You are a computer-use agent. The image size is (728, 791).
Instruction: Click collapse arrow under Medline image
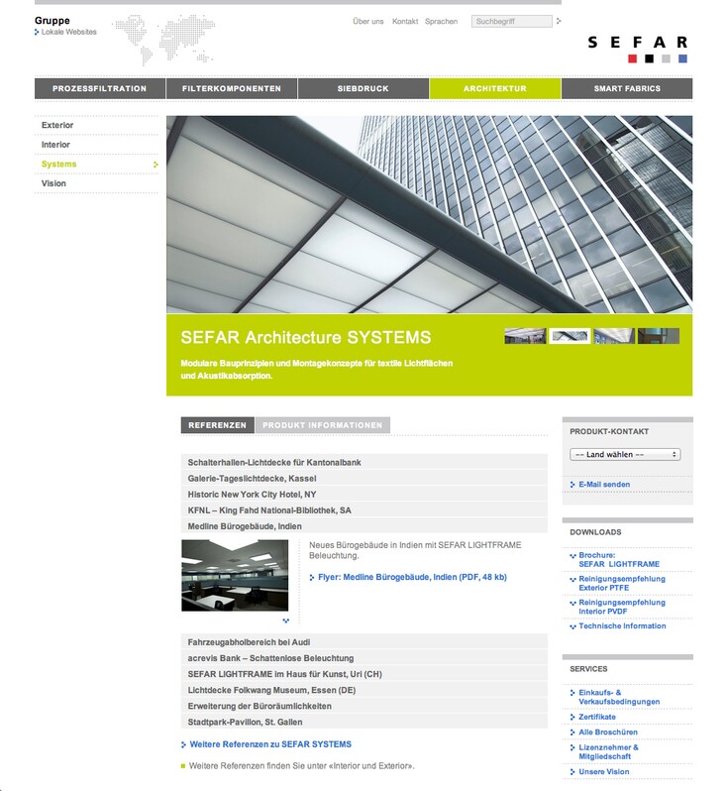pyautogui.click(x=286, y=621)
